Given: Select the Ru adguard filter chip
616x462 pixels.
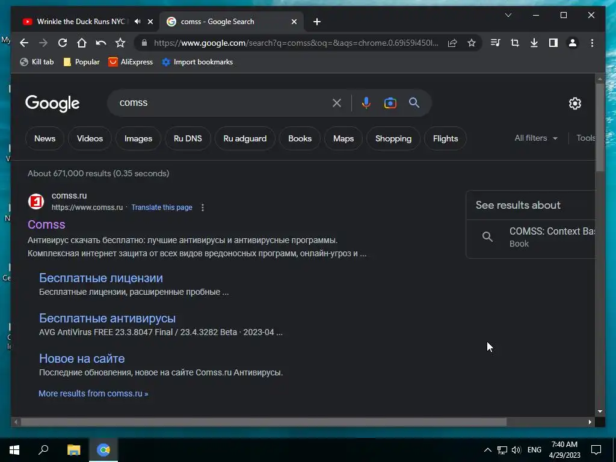Looking at the screenshot, I should point(245,138).
